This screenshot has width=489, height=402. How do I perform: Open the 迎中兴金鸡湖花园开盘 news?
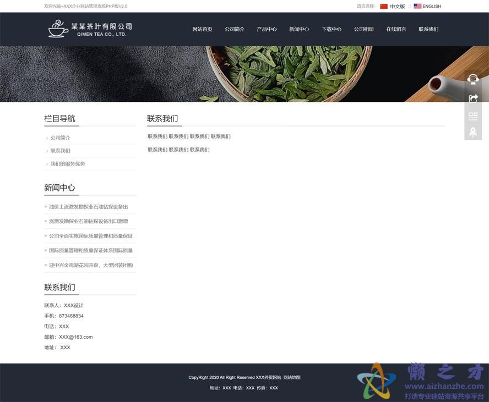pyautogui.click(x=90, y=265)
